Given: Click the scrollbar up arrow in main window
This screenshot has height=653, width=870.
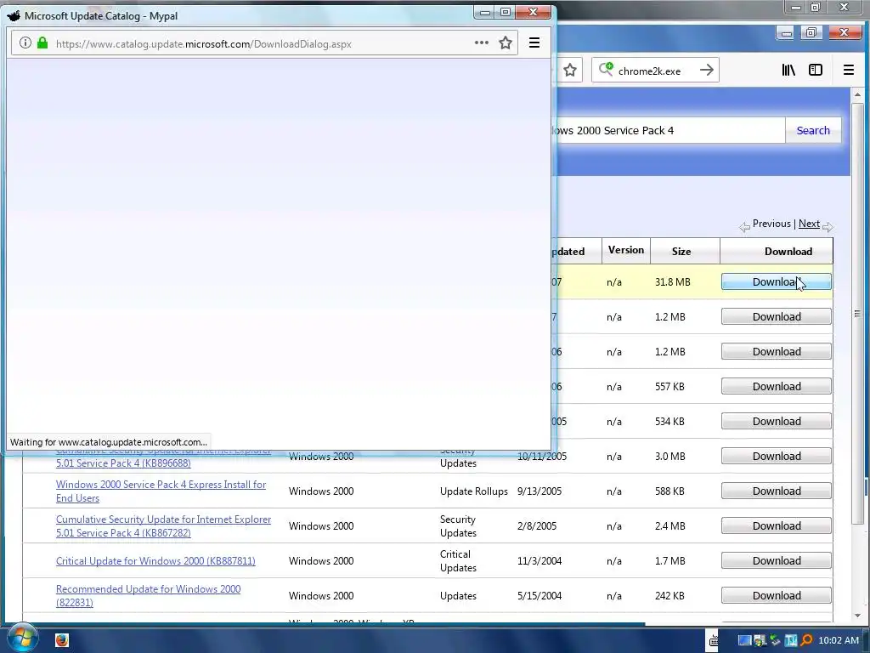Looking at the screenshot, I should [x=858, y=95].
